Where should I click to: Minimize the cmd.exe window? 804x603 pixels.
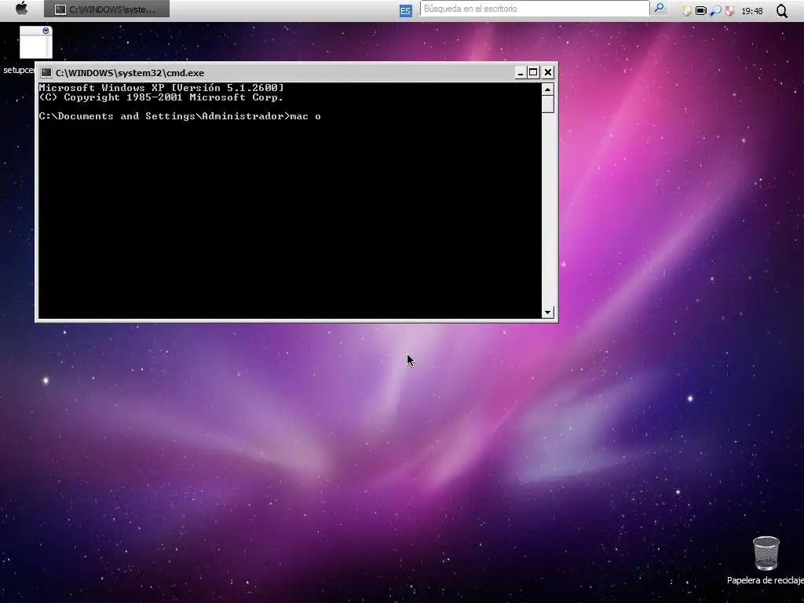coord(520,73)
